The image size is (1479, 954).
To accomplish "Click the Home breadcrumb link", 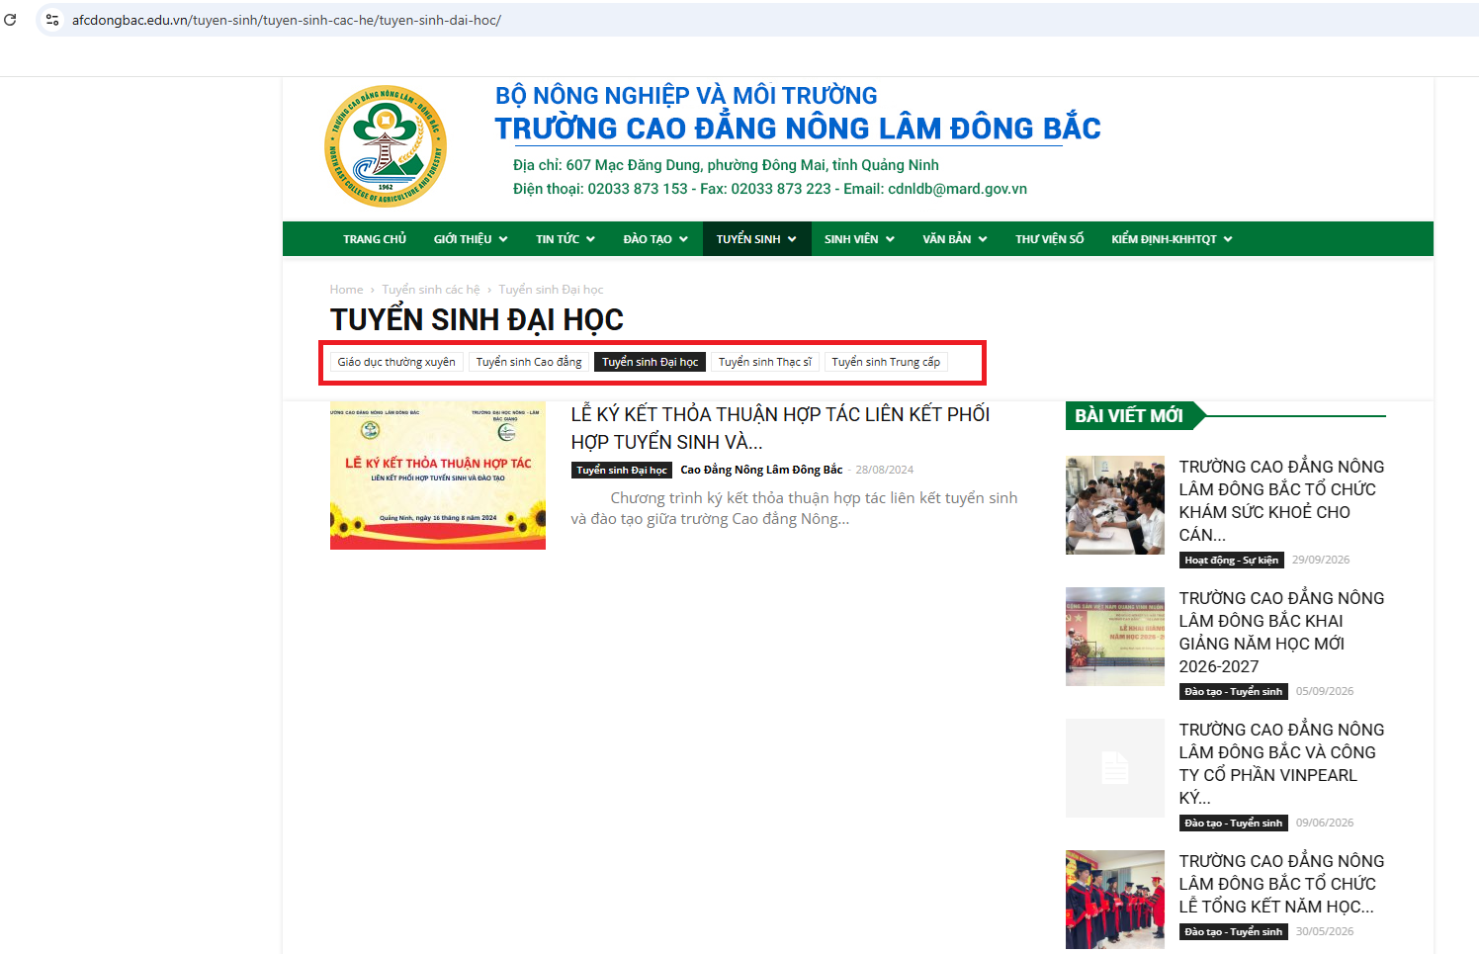I will (346, 290).
